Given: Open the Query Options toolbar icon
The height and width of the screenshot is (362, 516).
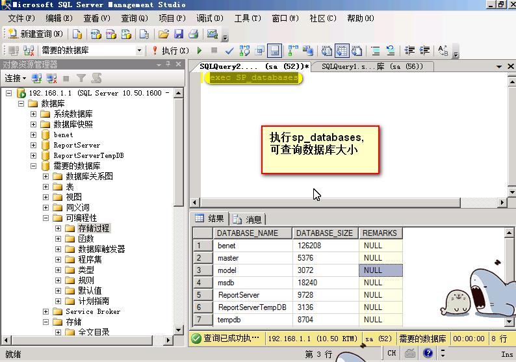Looking at the screenshot, I should [260, 51].
